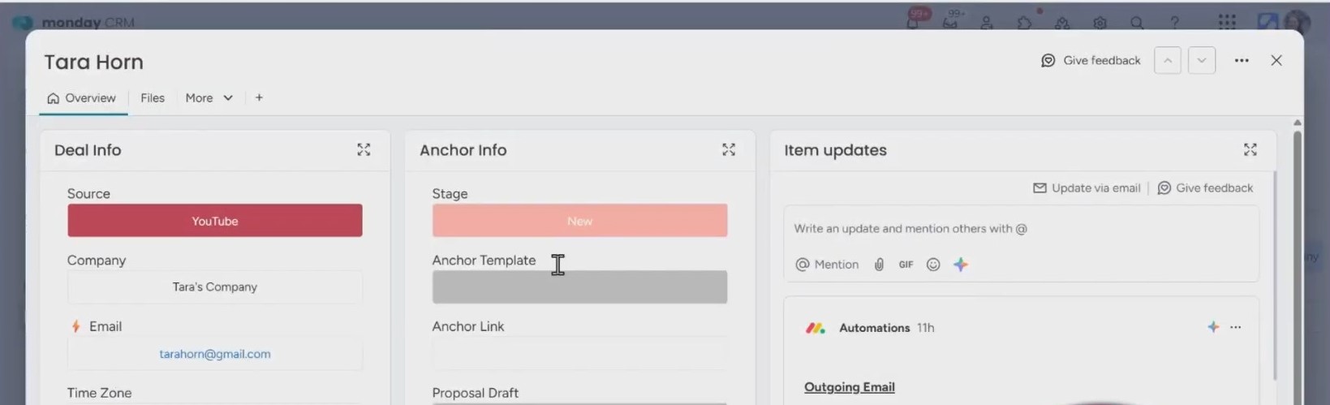Attach a file with the paperclip icon
The image size is (1330, 405).
pos(879,265)
